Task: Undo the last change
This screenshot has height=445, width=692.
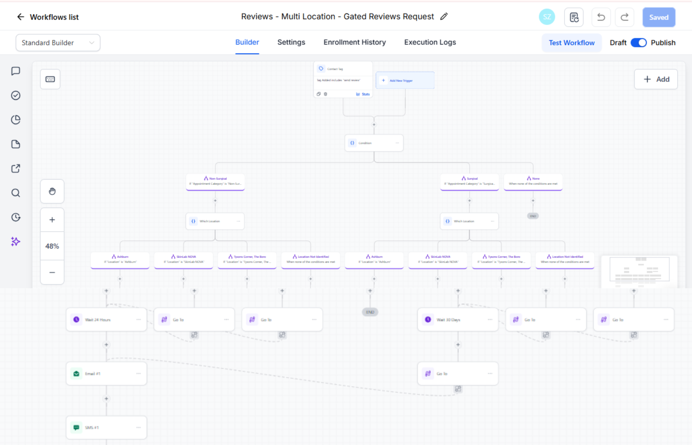Action: pyautogui.click(x=601, y=17)
